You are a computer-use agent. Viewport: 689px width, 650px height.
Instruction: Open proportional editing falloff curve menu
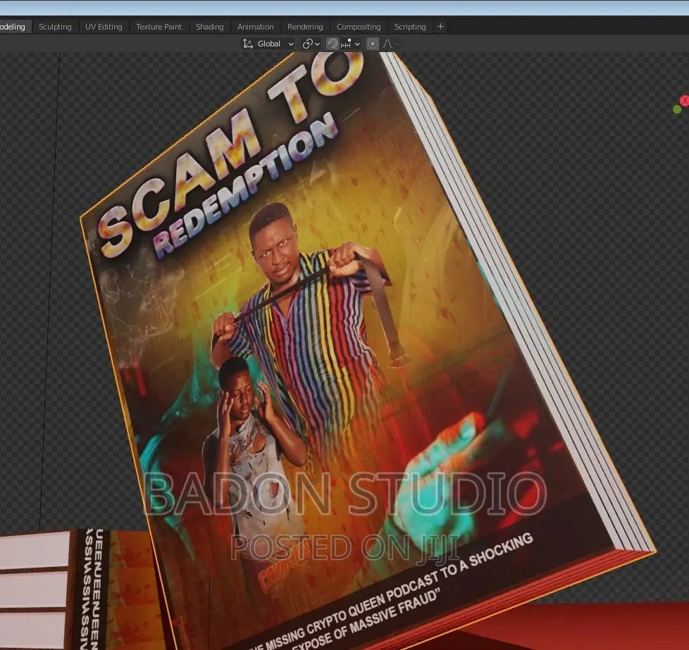(x=390, y=44)
